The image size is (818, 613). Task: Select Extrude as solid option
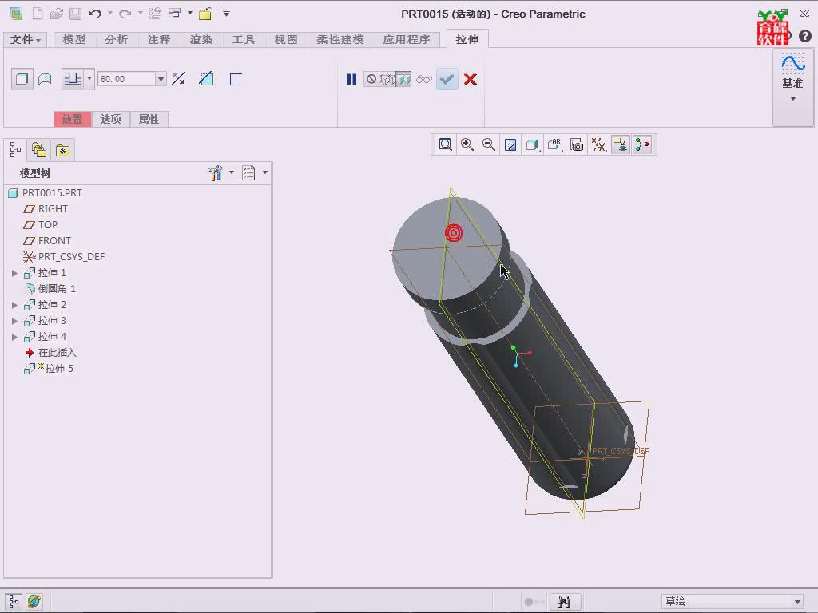[22, 79]
